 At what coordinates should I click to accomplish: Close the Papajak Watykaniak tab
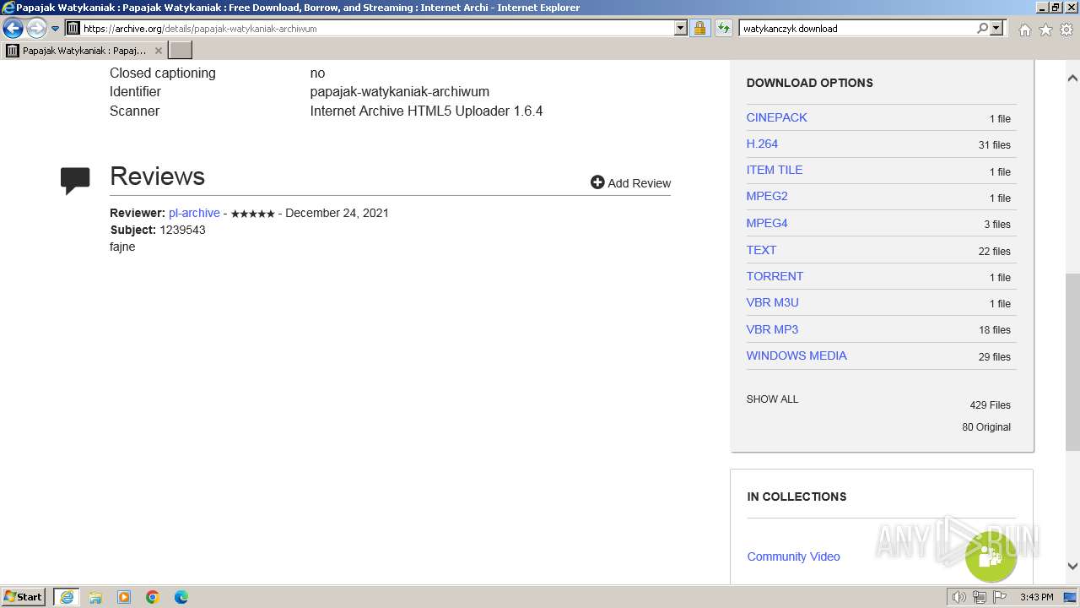tap(158, 51)
